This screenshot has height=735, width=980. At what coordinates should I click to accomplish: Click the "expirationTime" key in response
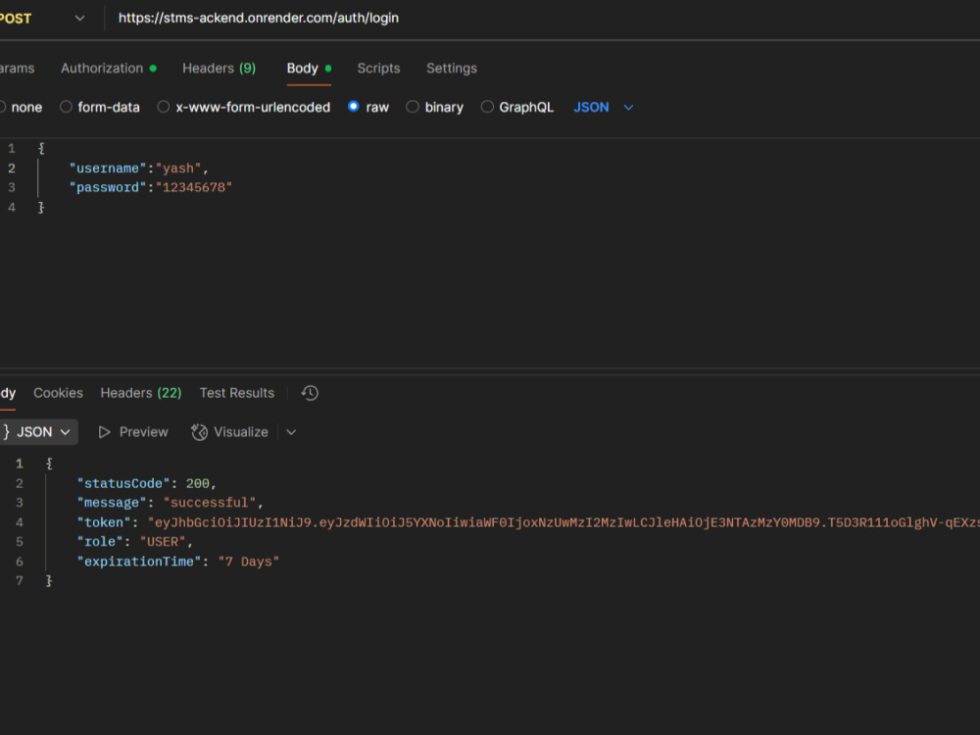coord(139,562)
